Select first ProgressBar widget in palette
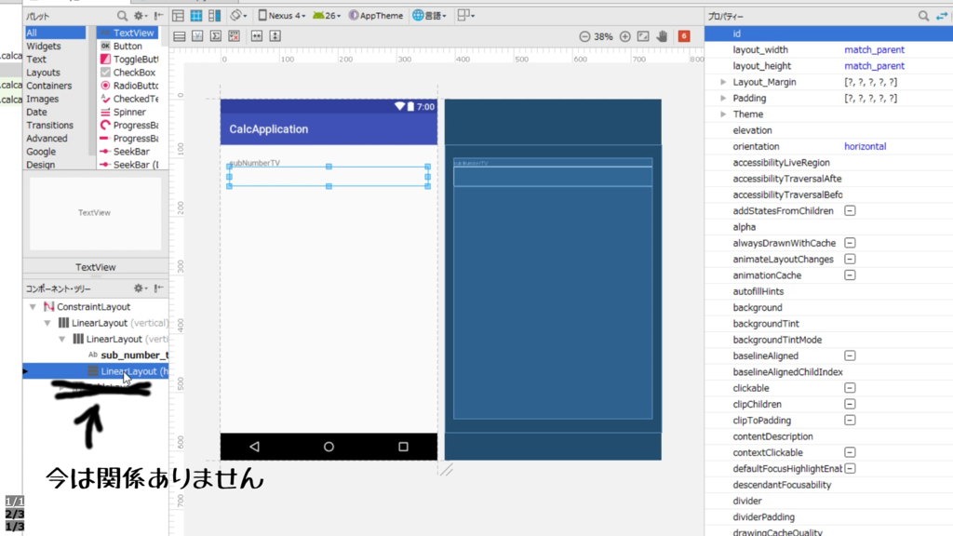The height and width of the screenshot is (536, 953). pyautogui.click(x=128, y=126)
